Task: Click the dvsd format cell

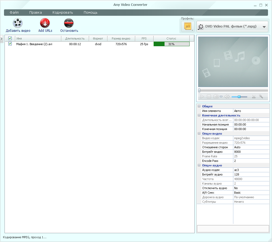Action: 98,44
